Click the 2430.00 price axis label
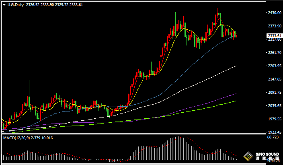Screen dimensions: 283x165 click(x=274, y=13)
